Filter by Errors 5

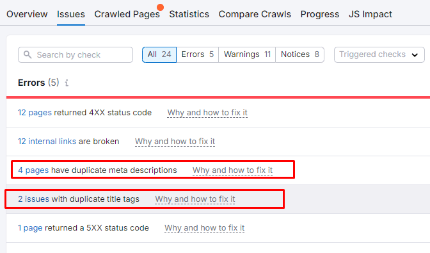point(198,54)
